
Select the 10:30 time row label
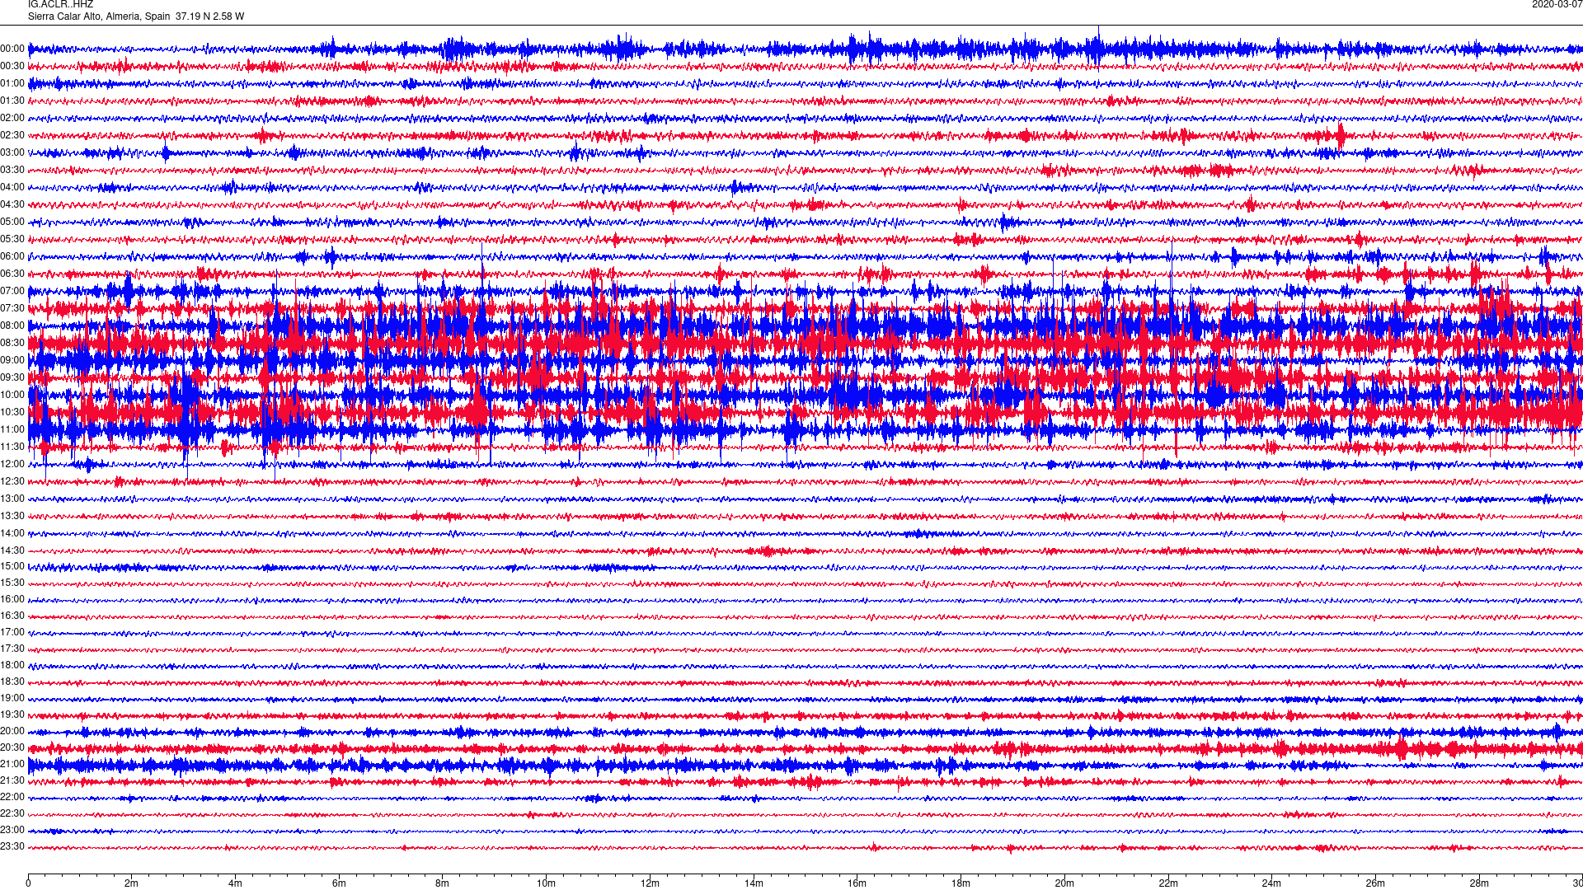(12, 413)
